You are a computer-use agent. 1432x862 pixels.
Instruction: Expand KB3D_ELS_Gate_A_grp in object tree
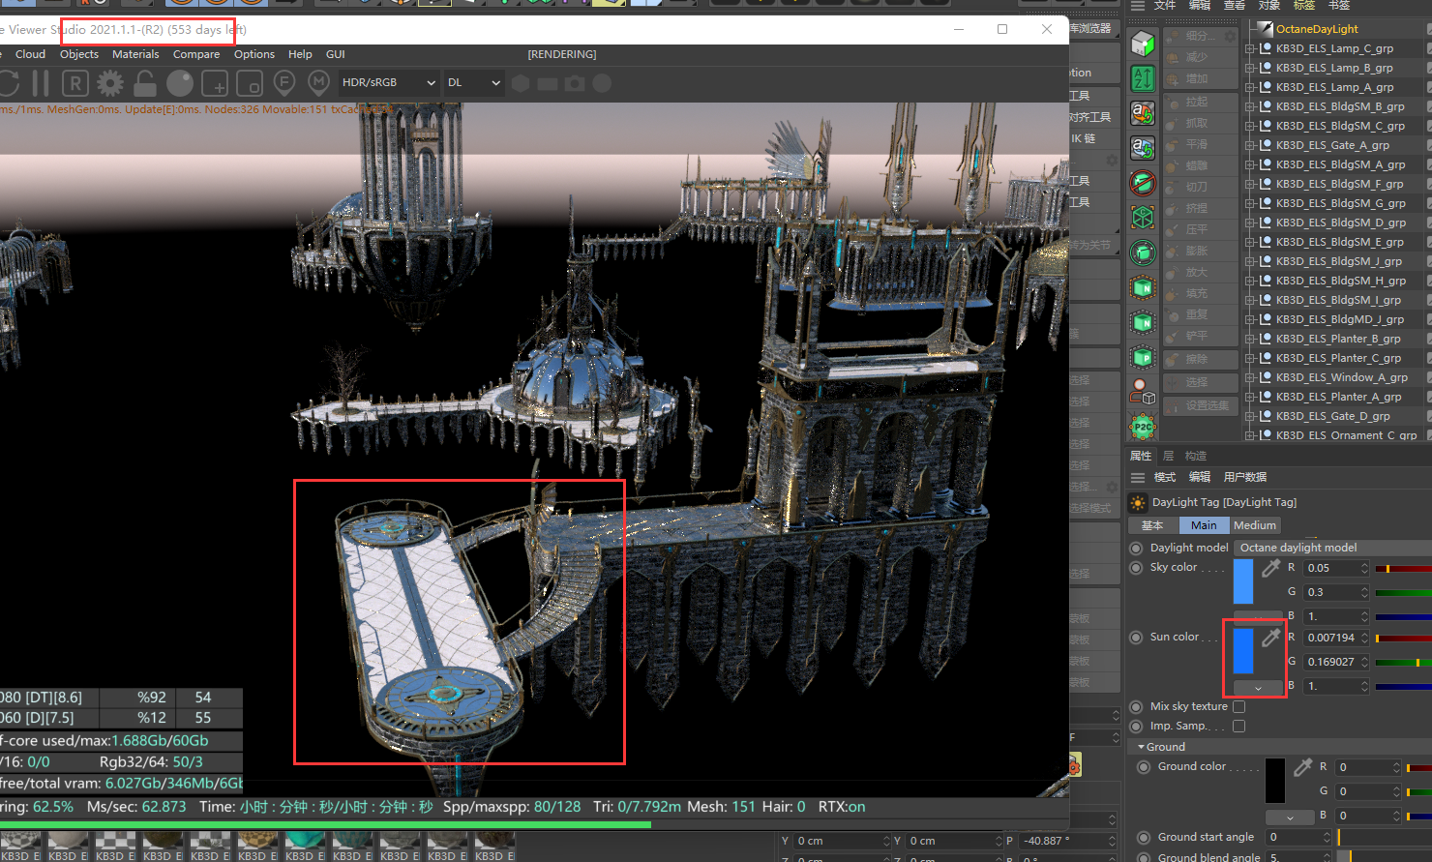[x=1250, y=145]
